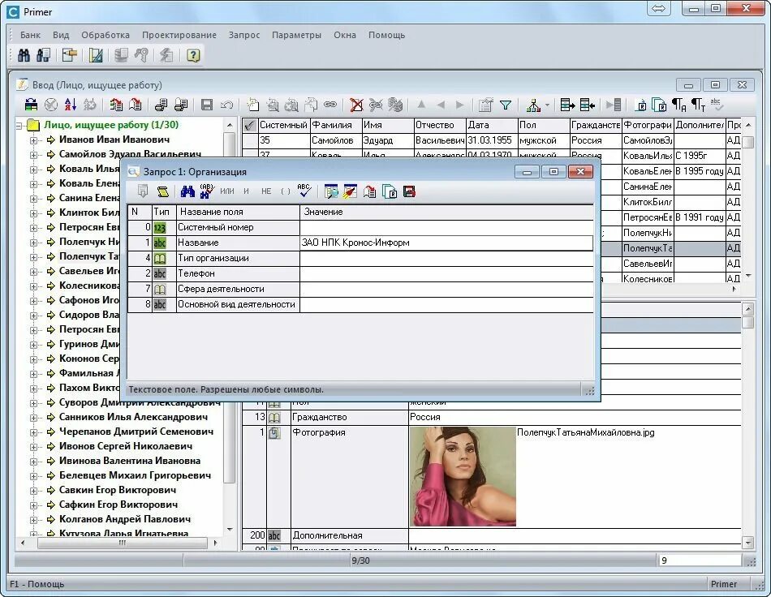The width and height of the screenshot is (771, 597).
Task: Click the Значение column header in query
Action: pyautogui.click(x=446, y=212)
